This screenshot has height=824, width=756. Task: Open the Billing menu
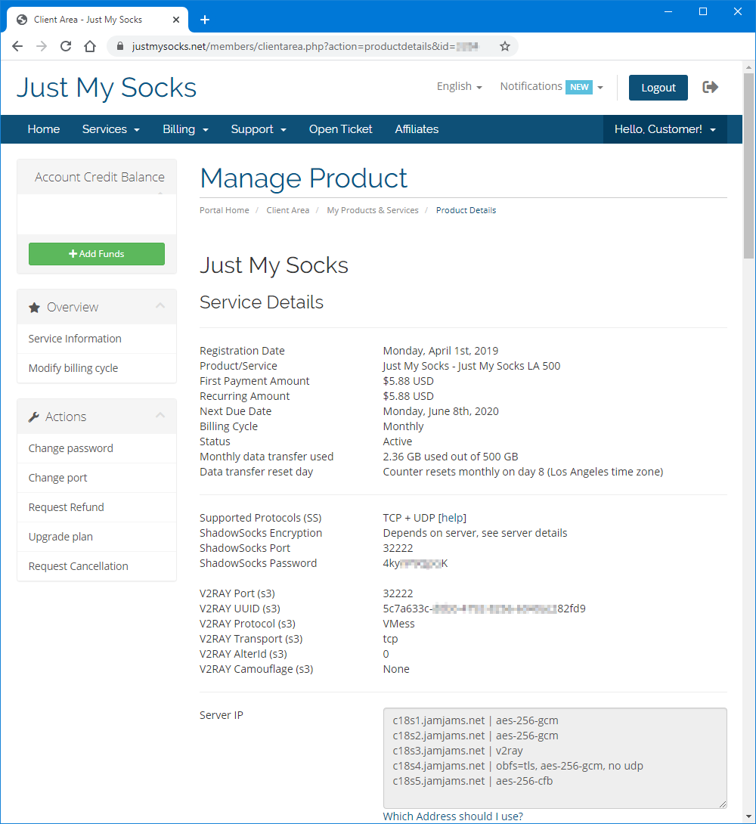(x=185, y=129)
